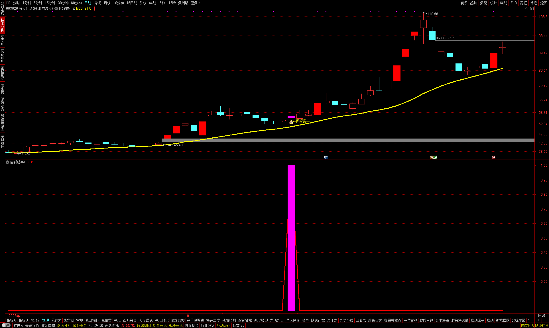Click the panel layout icon at top-left
This screenshot has height=328, width=549.
(x=8, y=3)
